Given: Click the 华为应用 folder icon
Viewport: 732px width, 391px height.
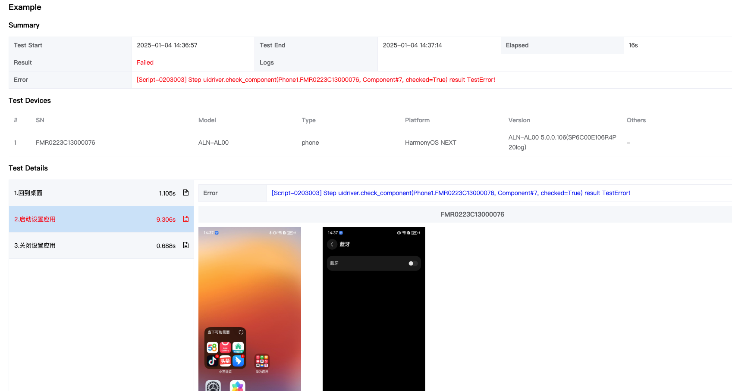Looking at the screenshot, I should [262, 361].
